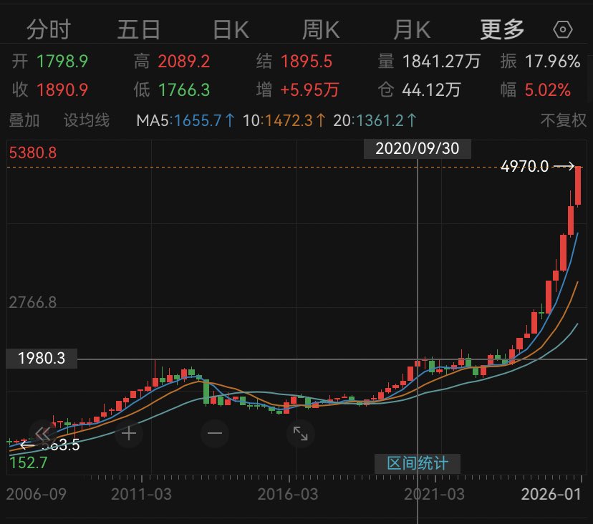Tap the double-chevron scroll-left icon
Viewport: 593px width, 524px height.
coord(42,433)
